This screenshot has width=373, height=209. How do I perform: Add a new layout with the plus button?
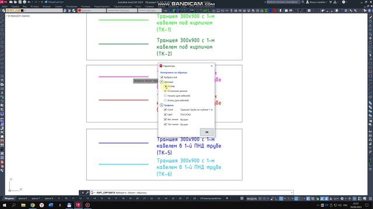point(227,199)
